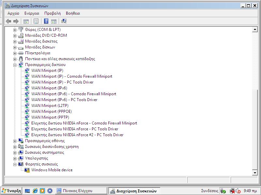Click the Πληκτρολόγια keyboard icon
Image resolution: width=261 pixels, height=195 pixels.
point(21,53)
